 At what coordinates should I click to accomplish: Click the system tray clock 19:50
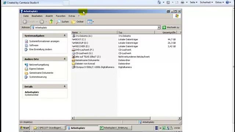pyautogui.click(x=177, y=128)
